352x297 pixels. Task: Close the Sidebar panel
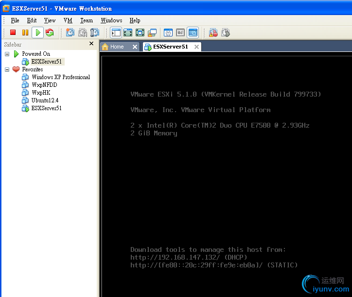coord(91,44)
